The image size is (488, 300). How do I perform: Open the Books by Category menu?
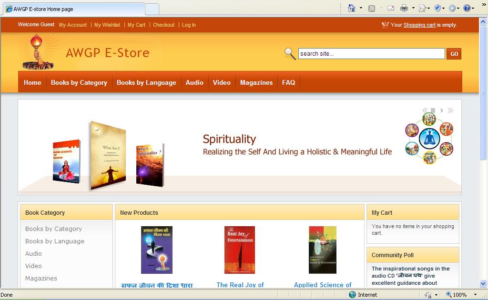pyautogui.click(x=79, y=82)
